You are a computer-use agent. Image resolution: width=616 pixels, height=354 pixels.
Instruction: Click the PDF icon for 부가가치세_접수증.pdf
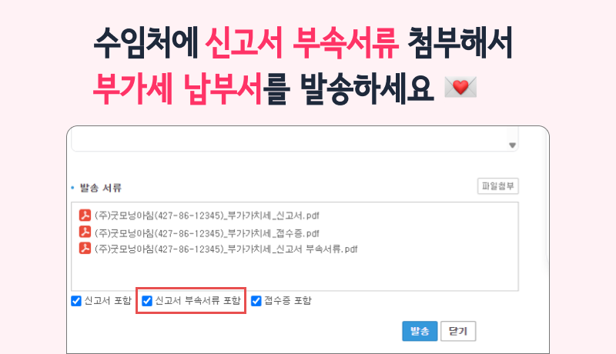click(85, 232)
